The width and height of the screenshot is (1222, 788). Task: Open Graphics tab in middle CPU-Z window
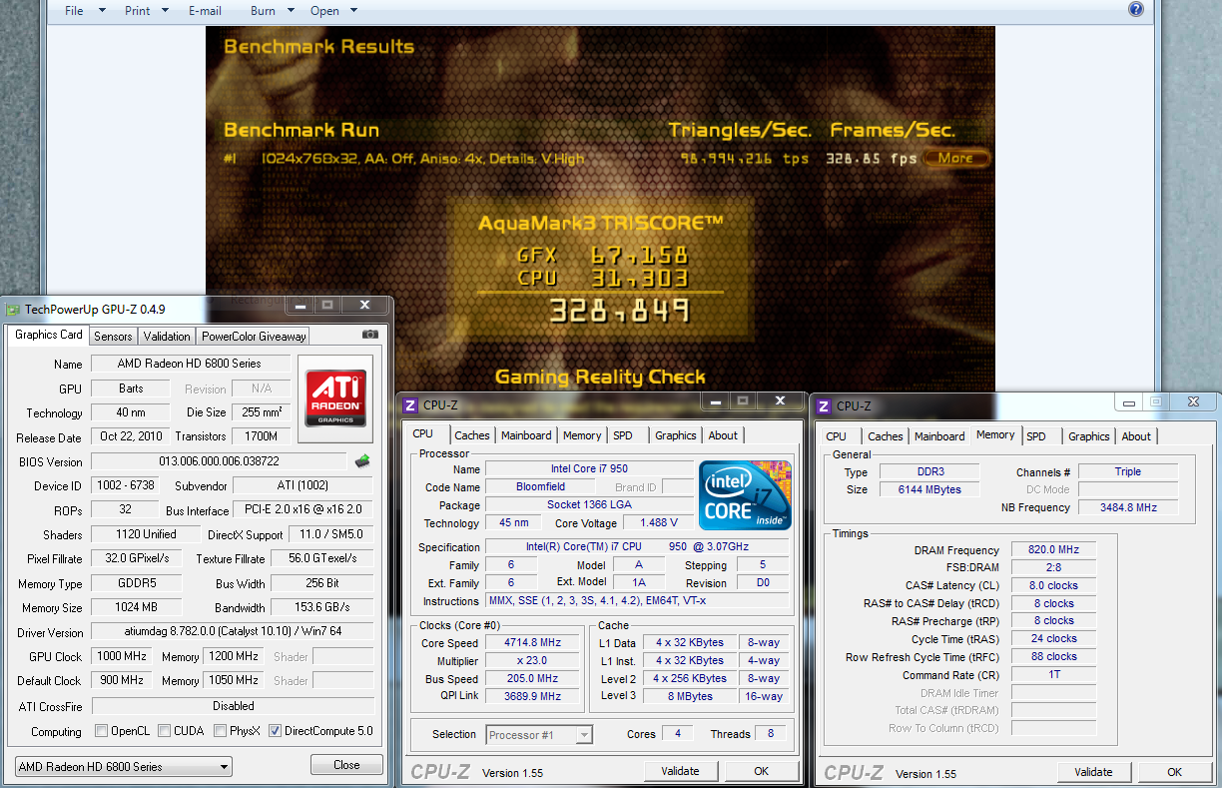[x=676, y=435]
